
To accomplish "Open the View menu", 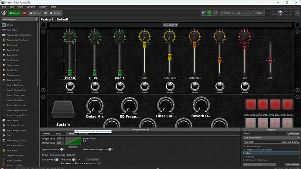I will pyautogui.click(x=20, y=7).
